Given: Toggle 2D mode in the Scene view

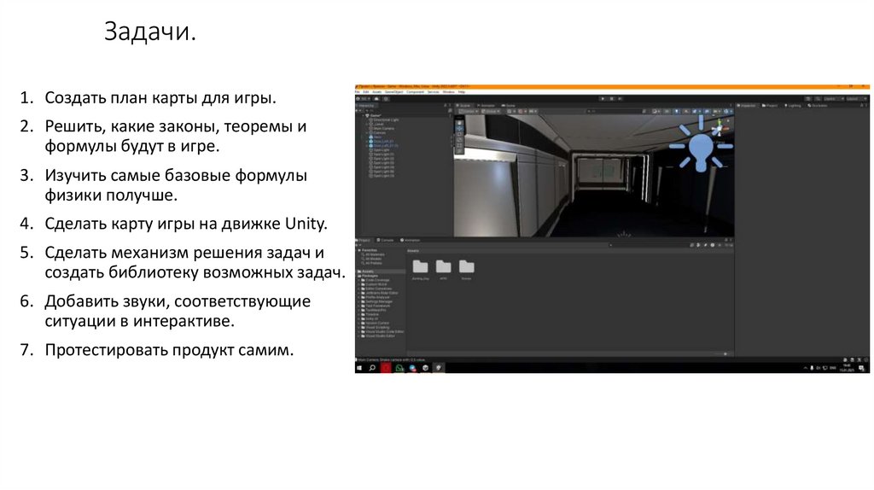Looking at the screenshot, I should [x=667, y=112].
